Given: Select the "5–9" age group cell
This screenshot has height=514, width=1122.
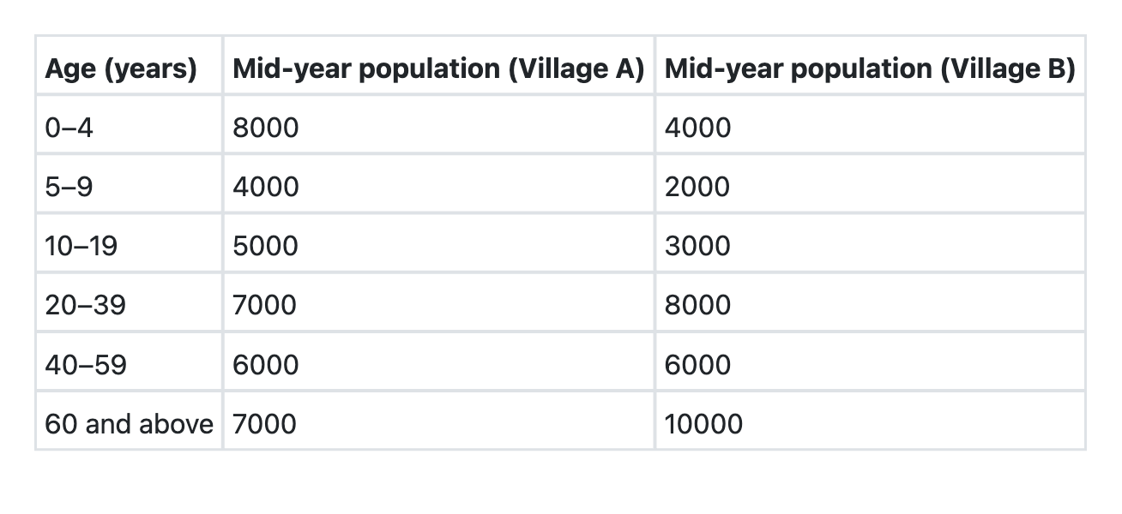Looking at the screenshot, I should coord(69,187).
